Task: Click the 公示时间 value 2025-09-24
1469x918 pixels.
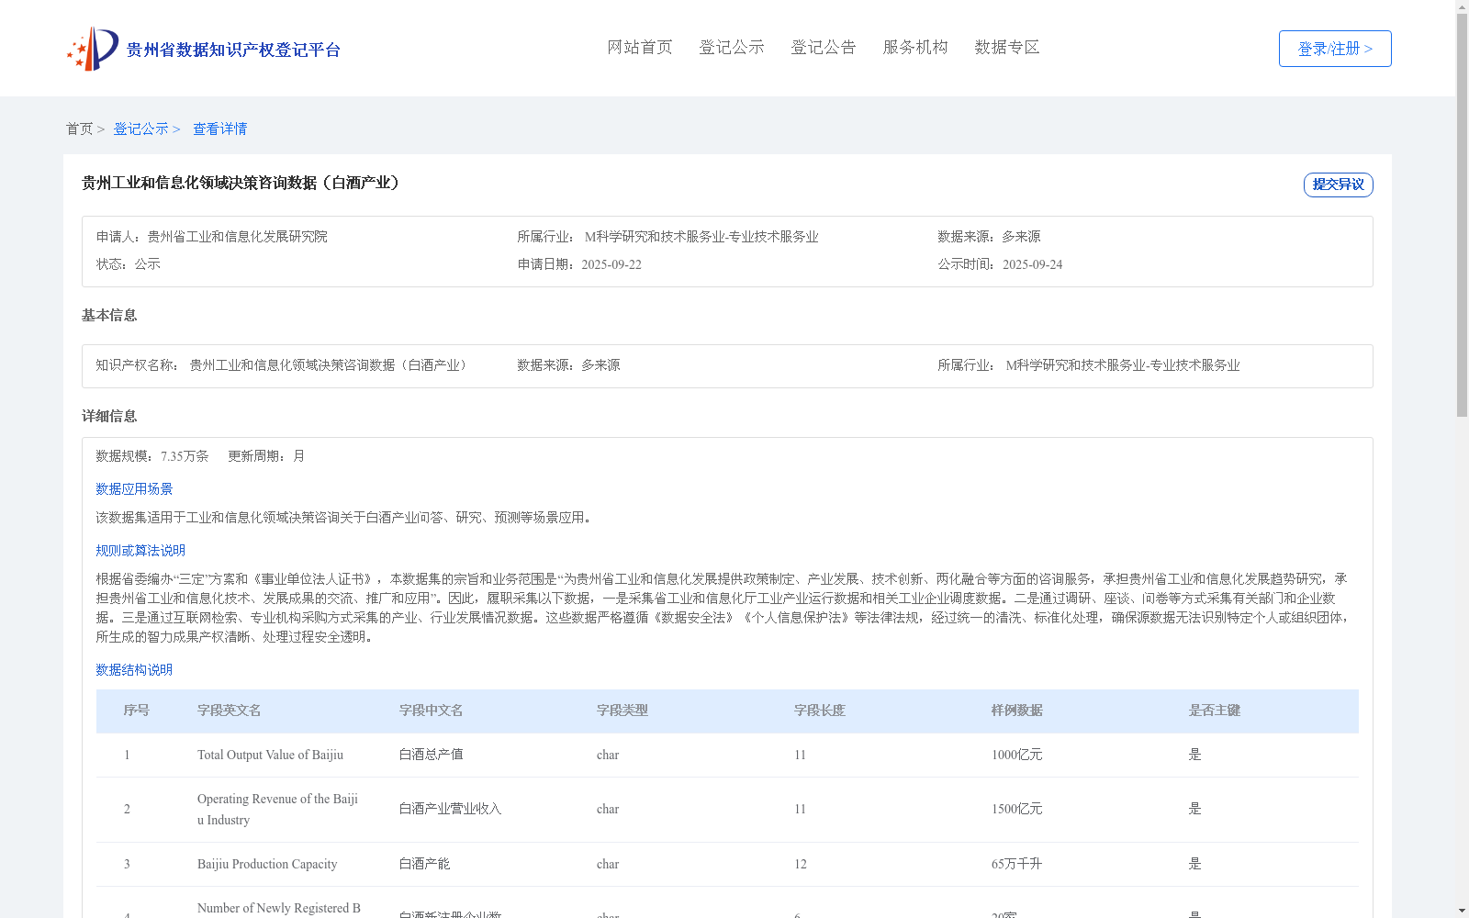Action: (x=1032, y=264)
